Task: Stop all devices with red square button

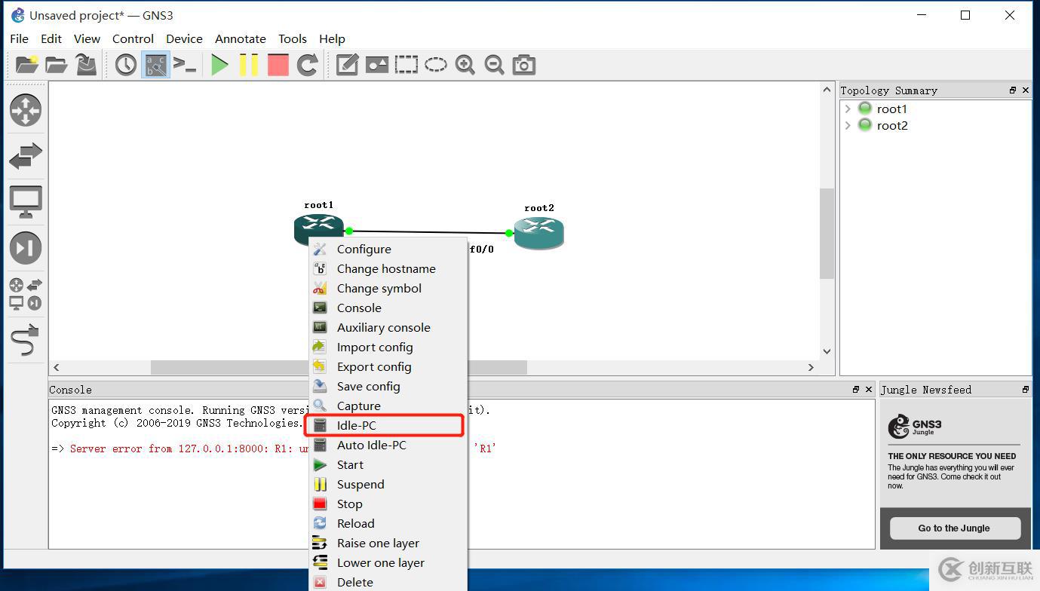Action: (x=278, y=65)
